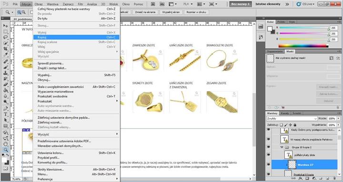Pick a color from the spectrum ramp
343x182 pixels.
pos(303,46)
